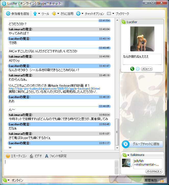Image resolution: width=169 pixels, height=185 pixels.
Task: Call Lucifer with the green phone icon
Action: [x=132, y=69]
